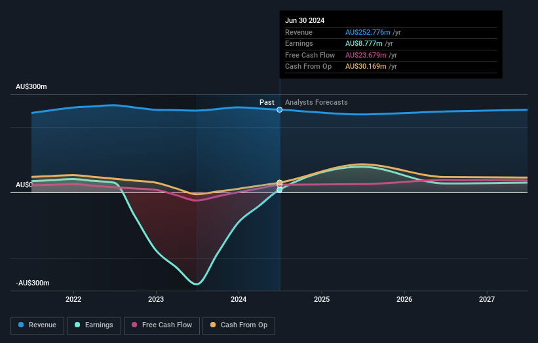Click the Earnings row label in tooltip

coord(299,43)
